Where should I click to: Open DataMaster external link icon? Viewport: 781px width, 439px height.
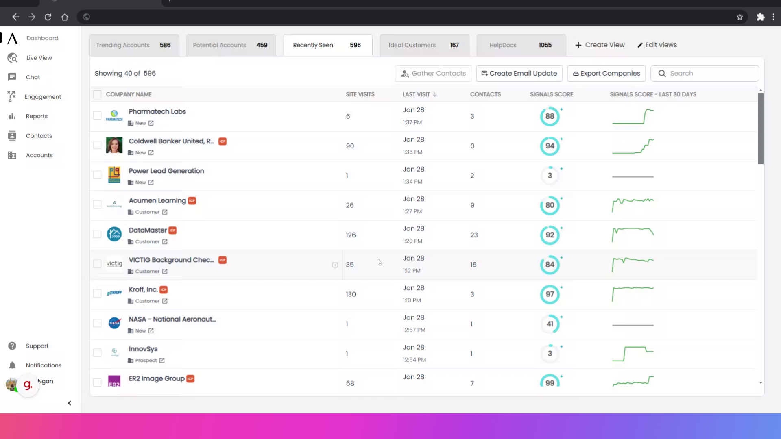[x=165, y=242]
